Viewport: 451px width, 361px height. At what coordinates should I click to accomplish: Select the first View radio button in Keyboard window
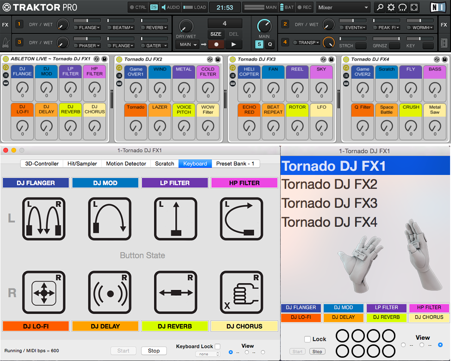(231, 352)
